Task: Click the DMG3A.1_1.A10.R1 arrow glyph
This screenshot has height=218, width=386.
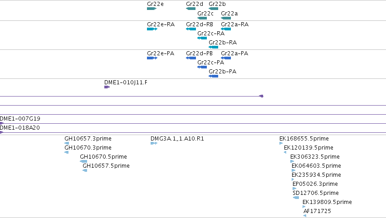Action: click(x=154, y=143)
